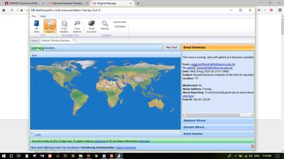Open a new browser tab

(x=138, y=3)
